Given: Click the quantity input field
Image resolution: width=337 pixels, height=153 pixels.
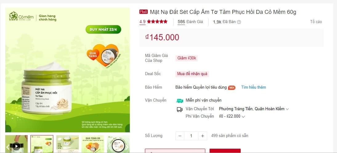Looking at the screenshot, I should 191,136.
